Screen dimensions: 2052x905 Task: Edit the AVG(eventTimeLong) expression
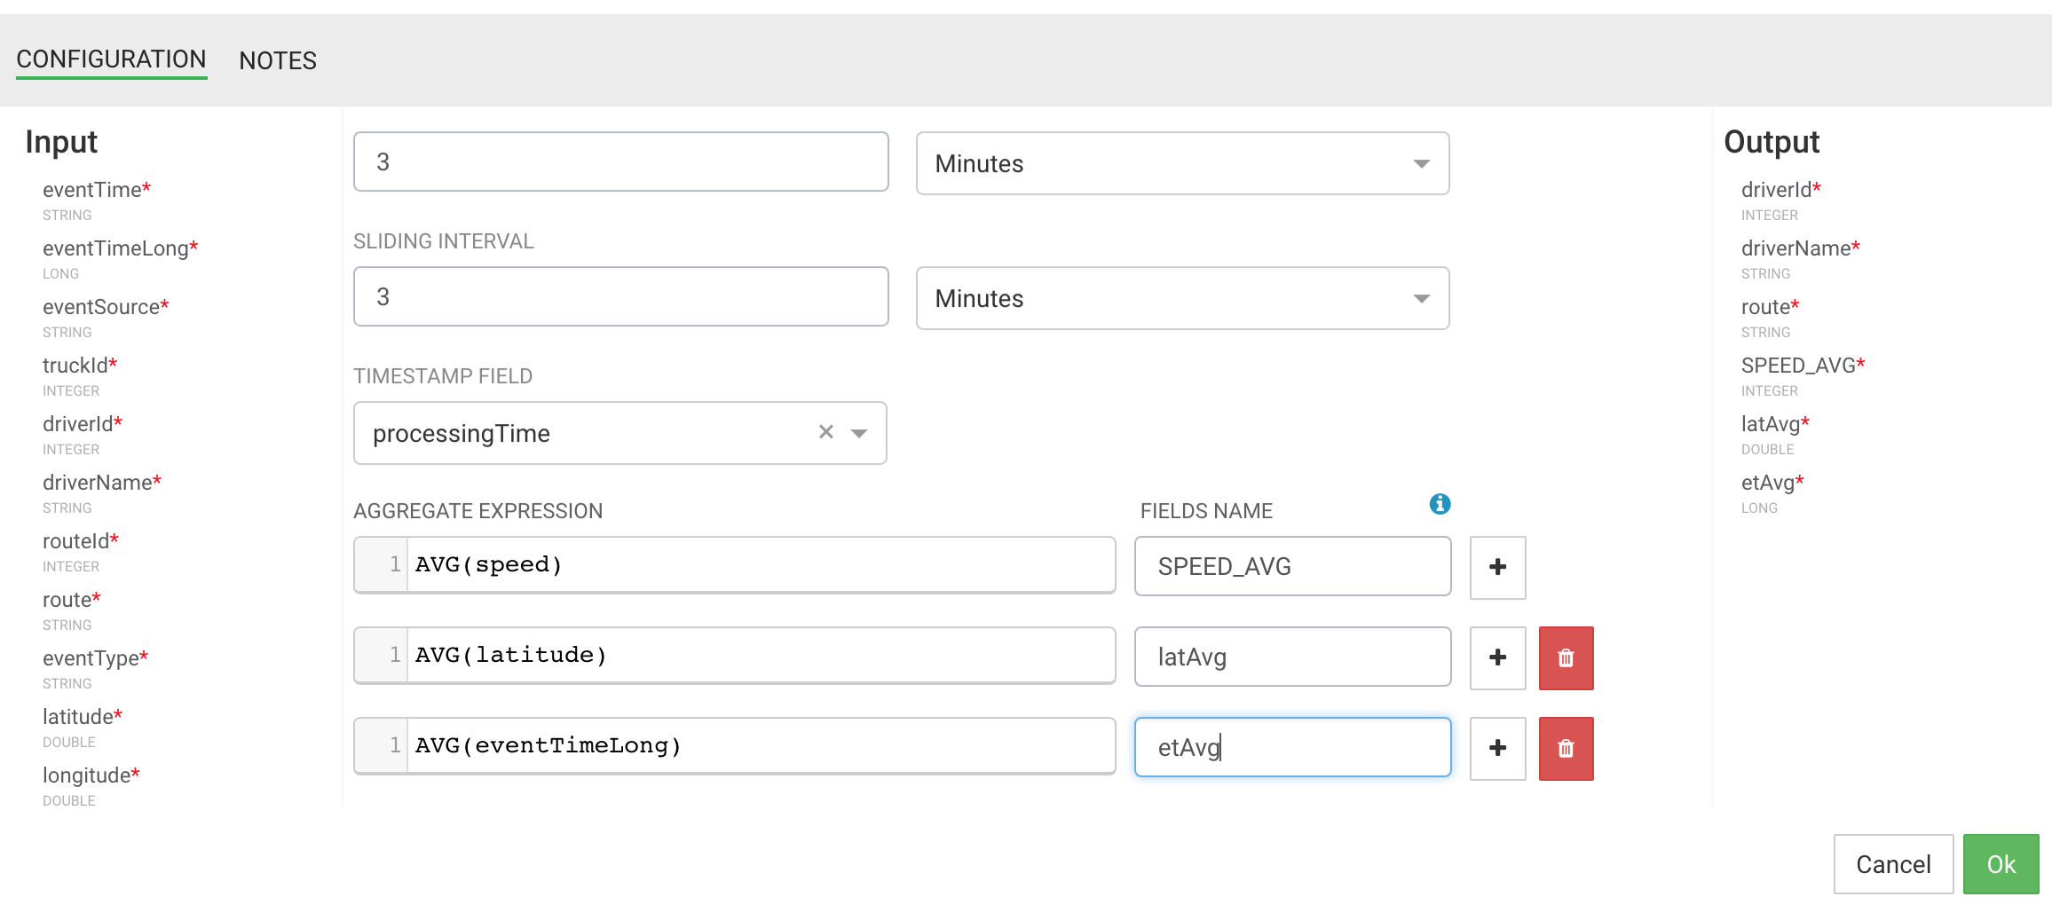pyautogui.click(x=734, y=745)
